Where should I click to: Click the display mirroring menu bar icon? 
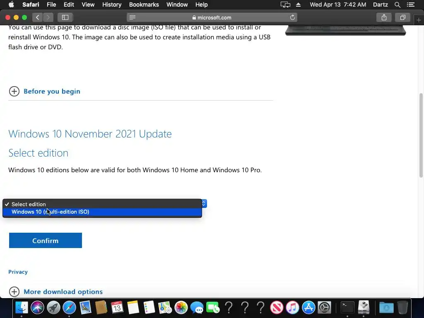tap(285, 5)
